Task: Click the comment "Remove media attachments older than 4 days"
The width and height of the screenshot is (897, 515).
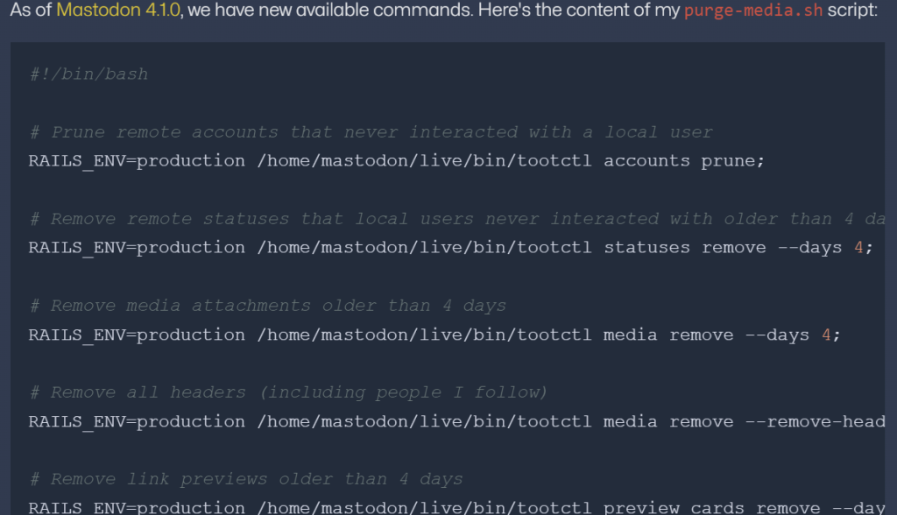Action: (x=268, y=306)
